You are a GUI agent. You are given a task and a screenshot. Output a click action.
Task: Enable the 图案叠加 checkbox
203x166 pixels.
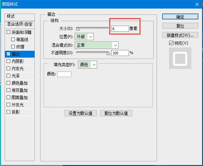(x=9, y=97)
